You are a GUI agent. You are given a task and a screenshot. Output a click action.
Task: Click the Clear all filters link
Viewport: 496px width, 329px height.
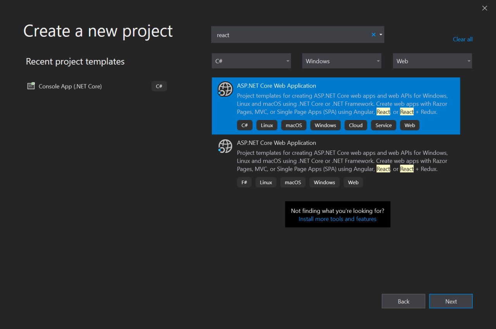tap(463, 39)
